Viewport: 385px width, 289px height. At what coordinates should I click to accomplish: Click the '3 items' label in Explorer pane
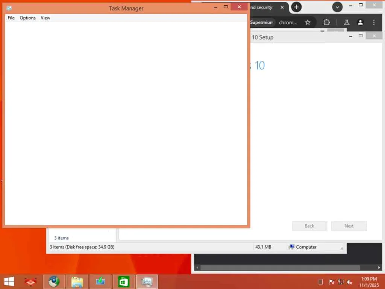(x=61, y=238)
